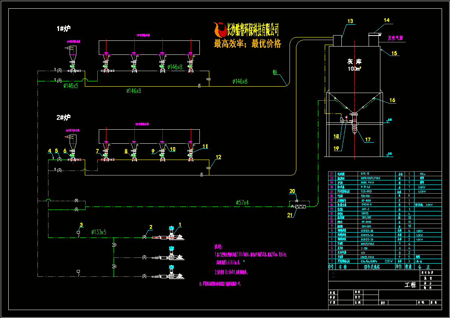
Task: Select the fan symbol marked by callout 18
Action: (x=342, y=121)
